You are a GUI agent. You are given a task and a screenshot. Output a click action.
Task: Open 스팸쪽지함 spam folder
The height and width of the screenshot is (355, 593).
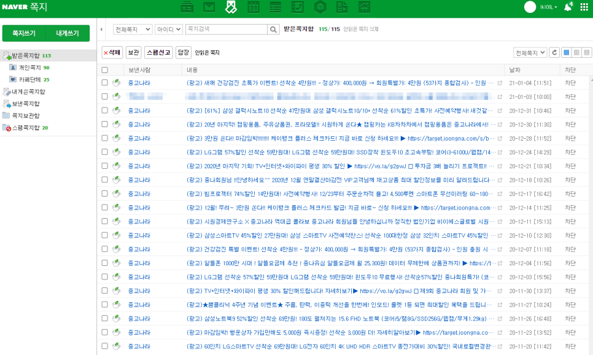[x=26, y=128]
